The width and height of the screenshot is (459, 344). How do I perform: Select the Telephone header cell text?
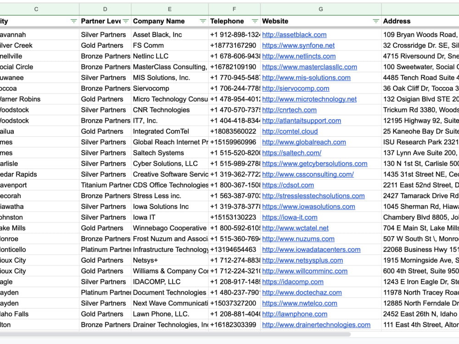(x=227, y=21)
